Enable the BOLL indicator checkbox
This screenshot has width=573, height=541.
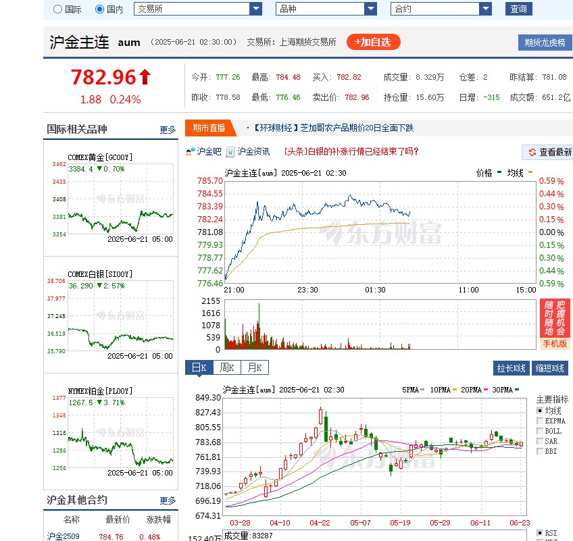(540, 431)
